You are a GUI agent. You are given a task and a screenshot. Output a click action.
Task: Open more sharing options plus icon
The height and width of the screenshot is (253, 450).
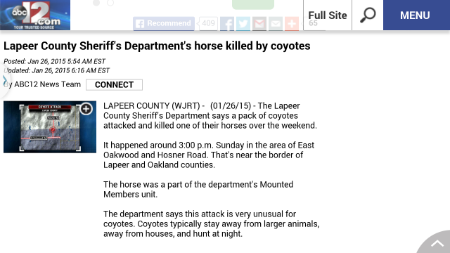tap(292, 23)
